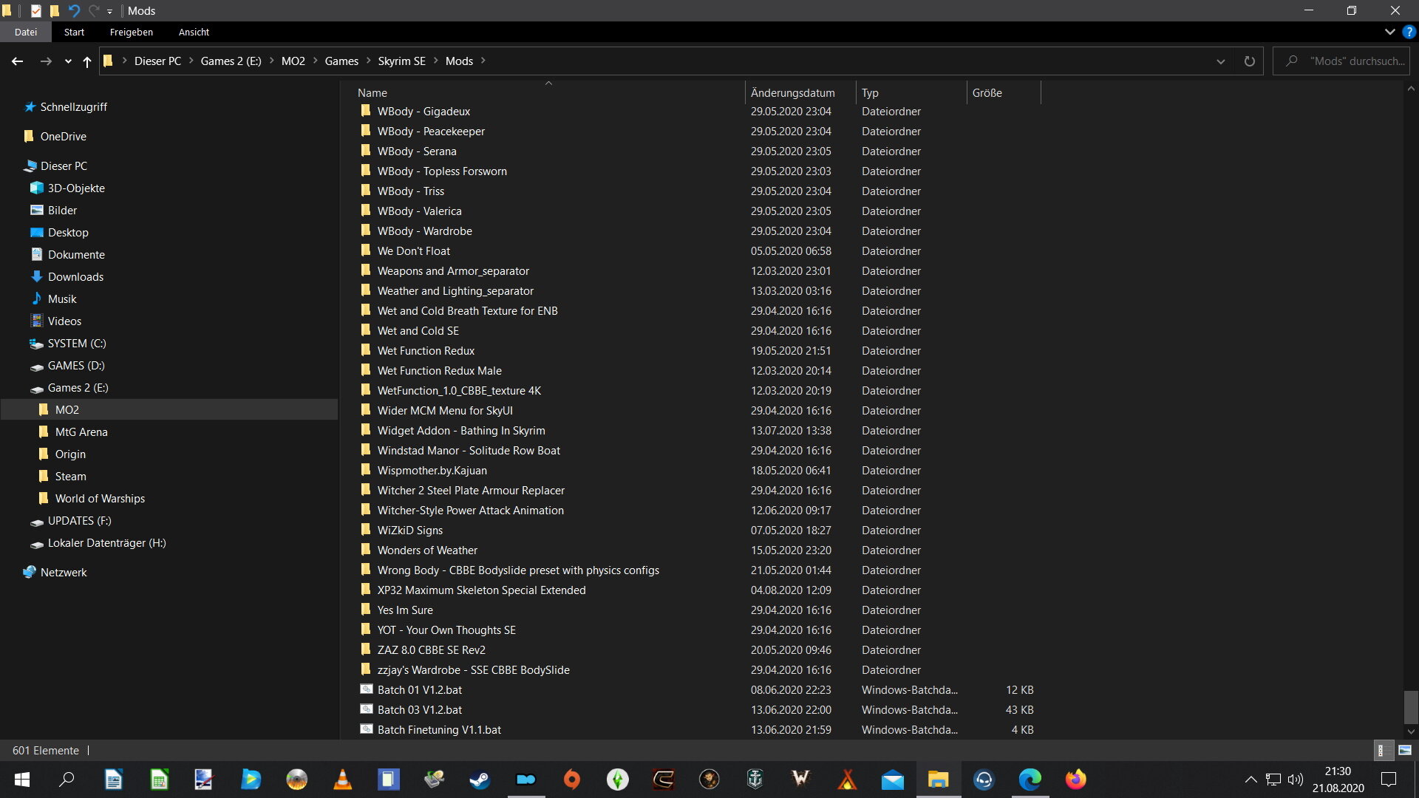The height and width of the screenshot is (798, 1419).
Task: Open World of Warships taskbar icon
Action: click(x=755, y=780)
